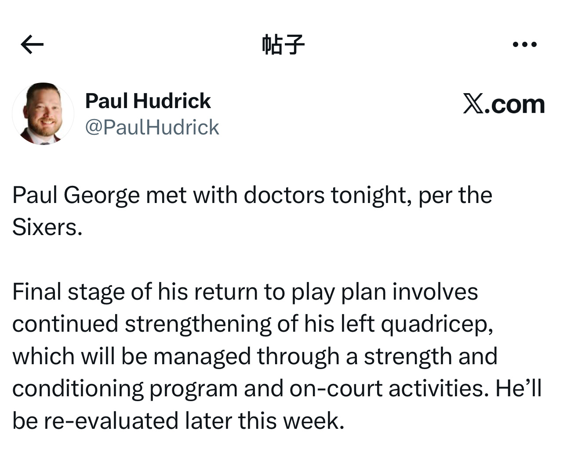Tap the 'Final stage of his return' line
This screenshot has height=460, width=567.
tap(135, 292)
